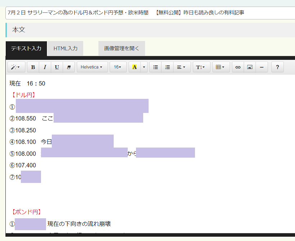
Task: Click the ⑥107.400 line
Action: coord(23,165)
